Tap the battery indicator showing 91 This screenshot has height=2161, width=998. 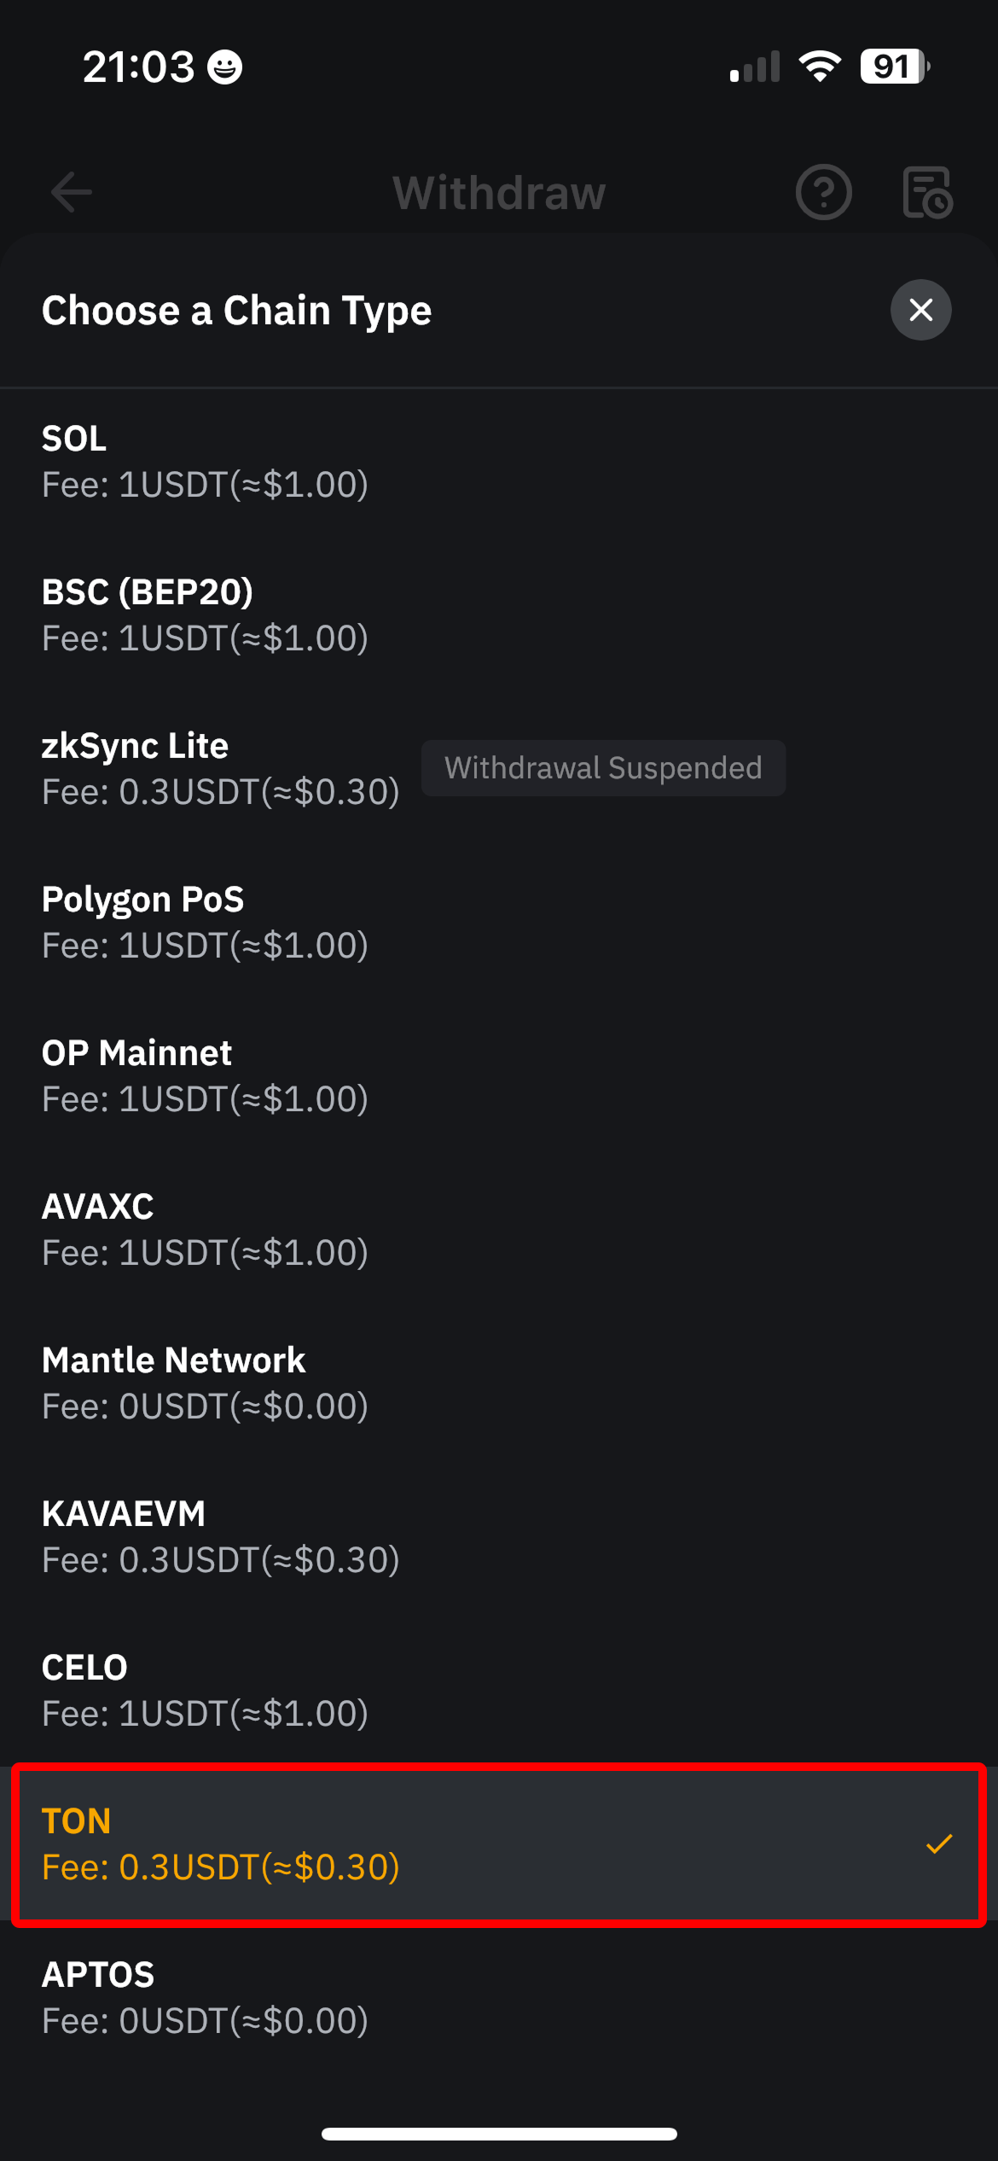(894, 67)
